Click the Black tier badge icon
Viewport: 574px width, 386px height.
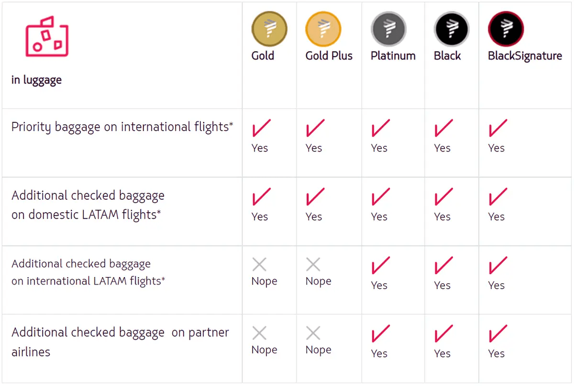pos(451,29)
